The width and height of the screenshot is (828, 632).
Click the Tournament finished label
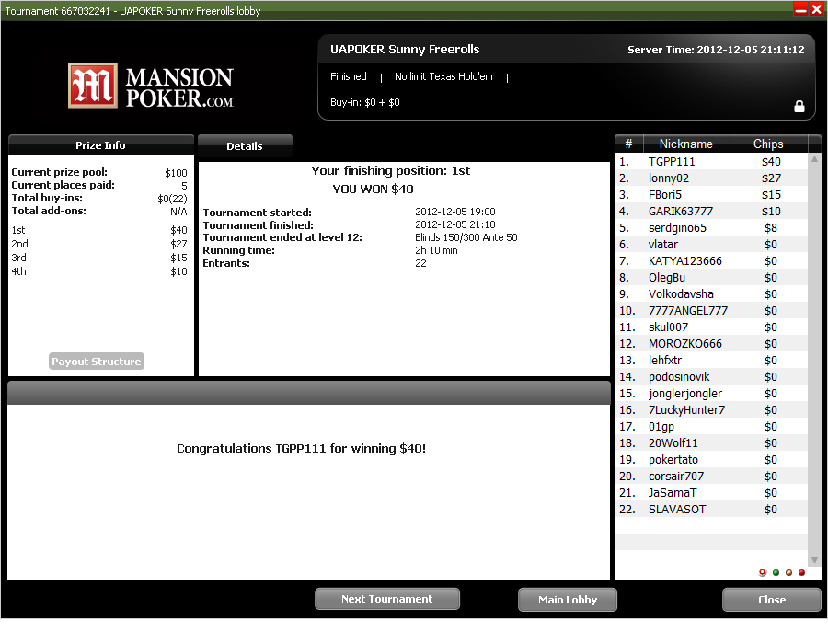(x=259, y=224)
